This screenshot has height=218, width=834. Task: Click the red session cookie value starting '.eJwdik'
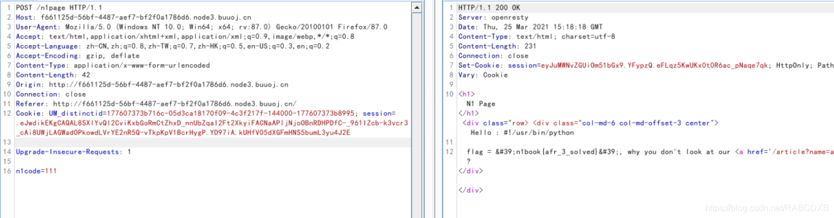(x=212, y=123)
